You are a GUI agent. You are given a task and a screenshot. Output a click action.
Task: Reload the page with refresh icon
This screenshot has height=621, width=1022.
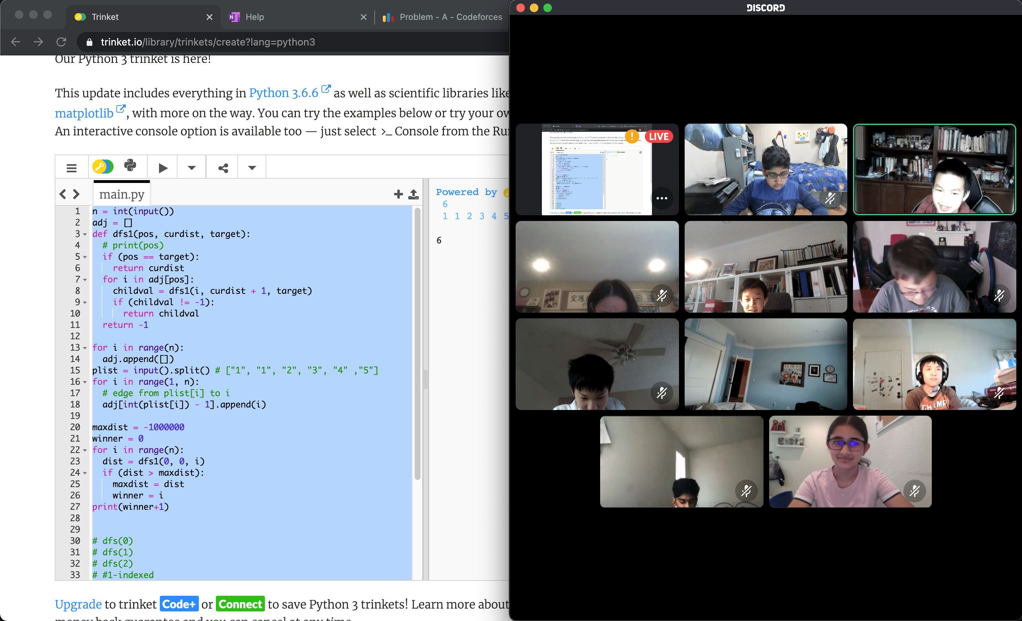(x=61, y=42)
